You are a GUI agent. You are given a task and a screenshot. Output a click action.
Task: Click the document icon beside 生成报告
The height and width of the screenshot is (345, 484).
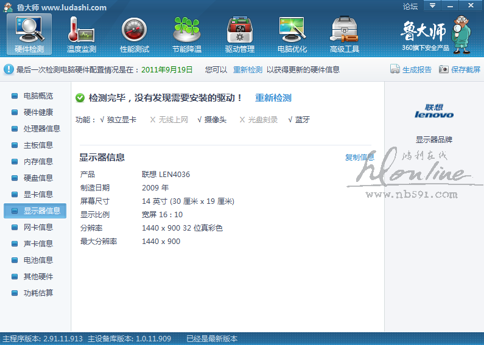(395, 69)
